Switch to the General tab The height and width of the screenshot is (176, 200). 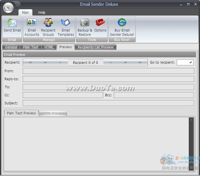pyautogui.click(x=11, y=47)
